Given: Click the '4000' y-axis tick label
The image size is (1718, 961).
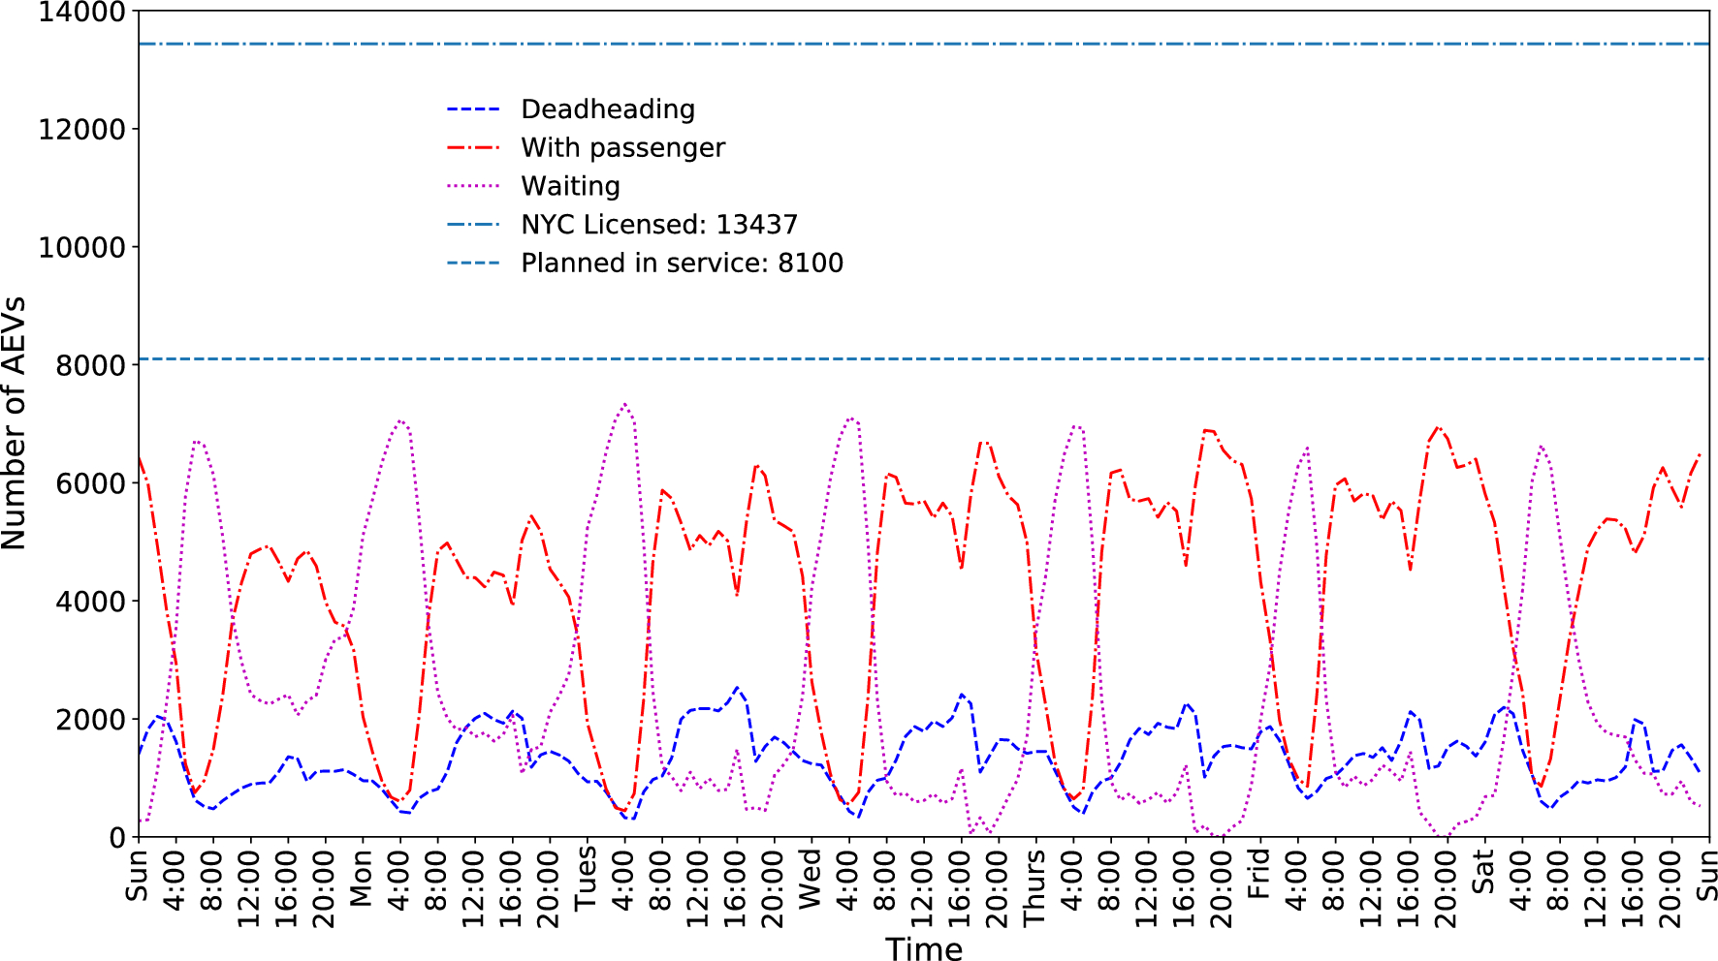Looking at the screenshot, I should (x=90, y=602).
